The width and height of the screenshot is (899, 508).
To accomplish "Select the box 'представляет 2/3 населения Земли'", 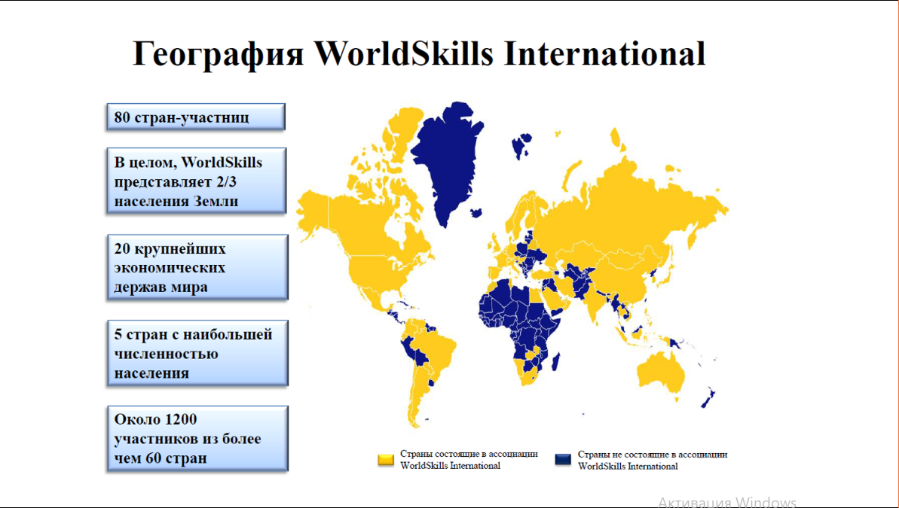I will pyautogui.click(x=196, y=181).
